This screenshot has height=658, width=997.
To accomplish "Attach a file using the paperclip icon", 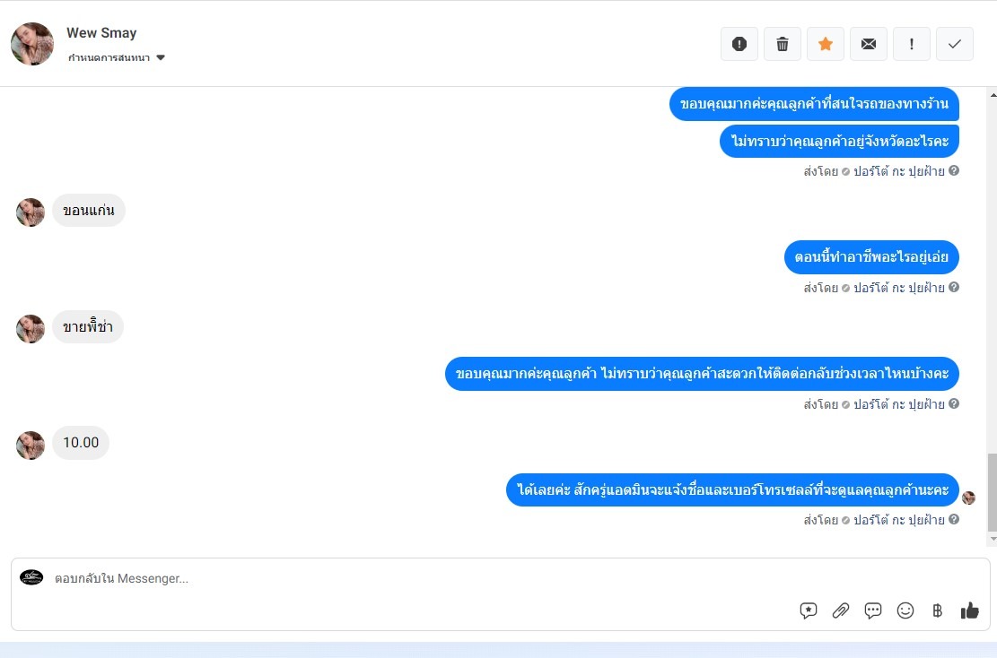I will (x=841, y=610).
